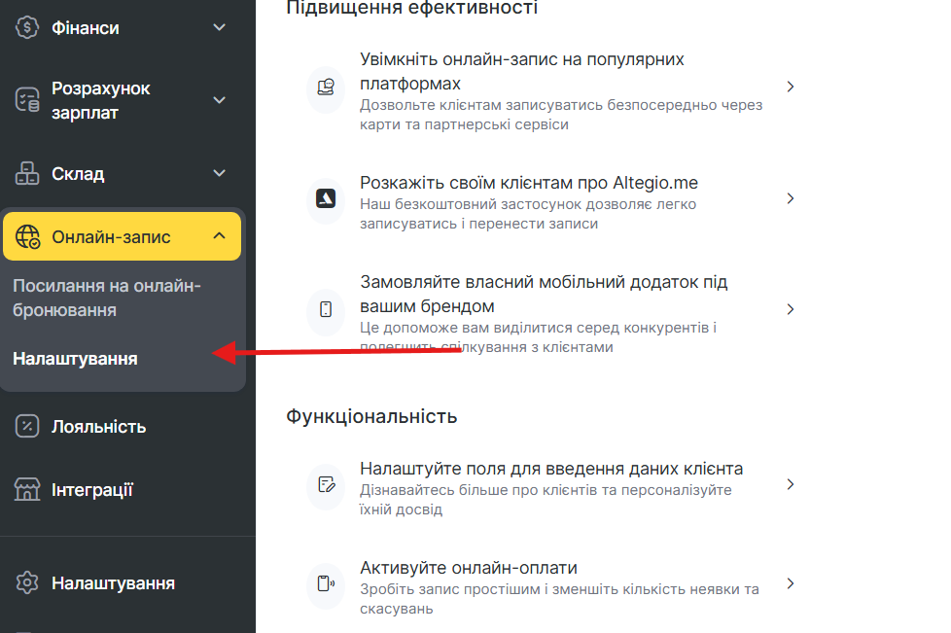Open Лояльність in the sidebar

[x=98, y=426]
